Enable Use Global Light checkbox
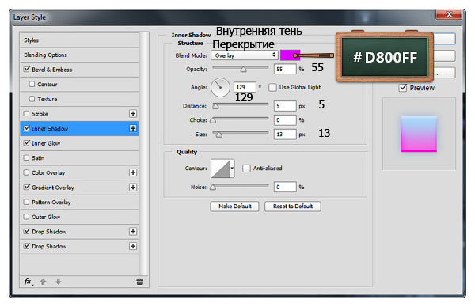This screenshot has width=475, height=307. [272, 88]
